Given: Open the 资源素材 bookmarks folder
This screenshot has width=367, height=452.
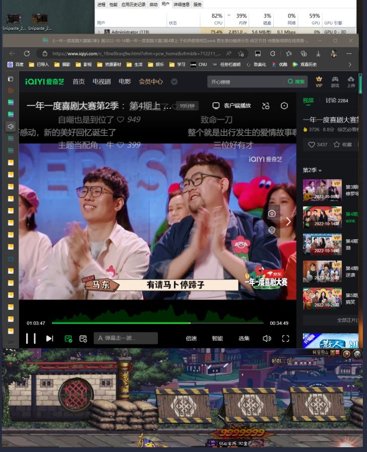Looking at the screenshot, I should point(109,65).
